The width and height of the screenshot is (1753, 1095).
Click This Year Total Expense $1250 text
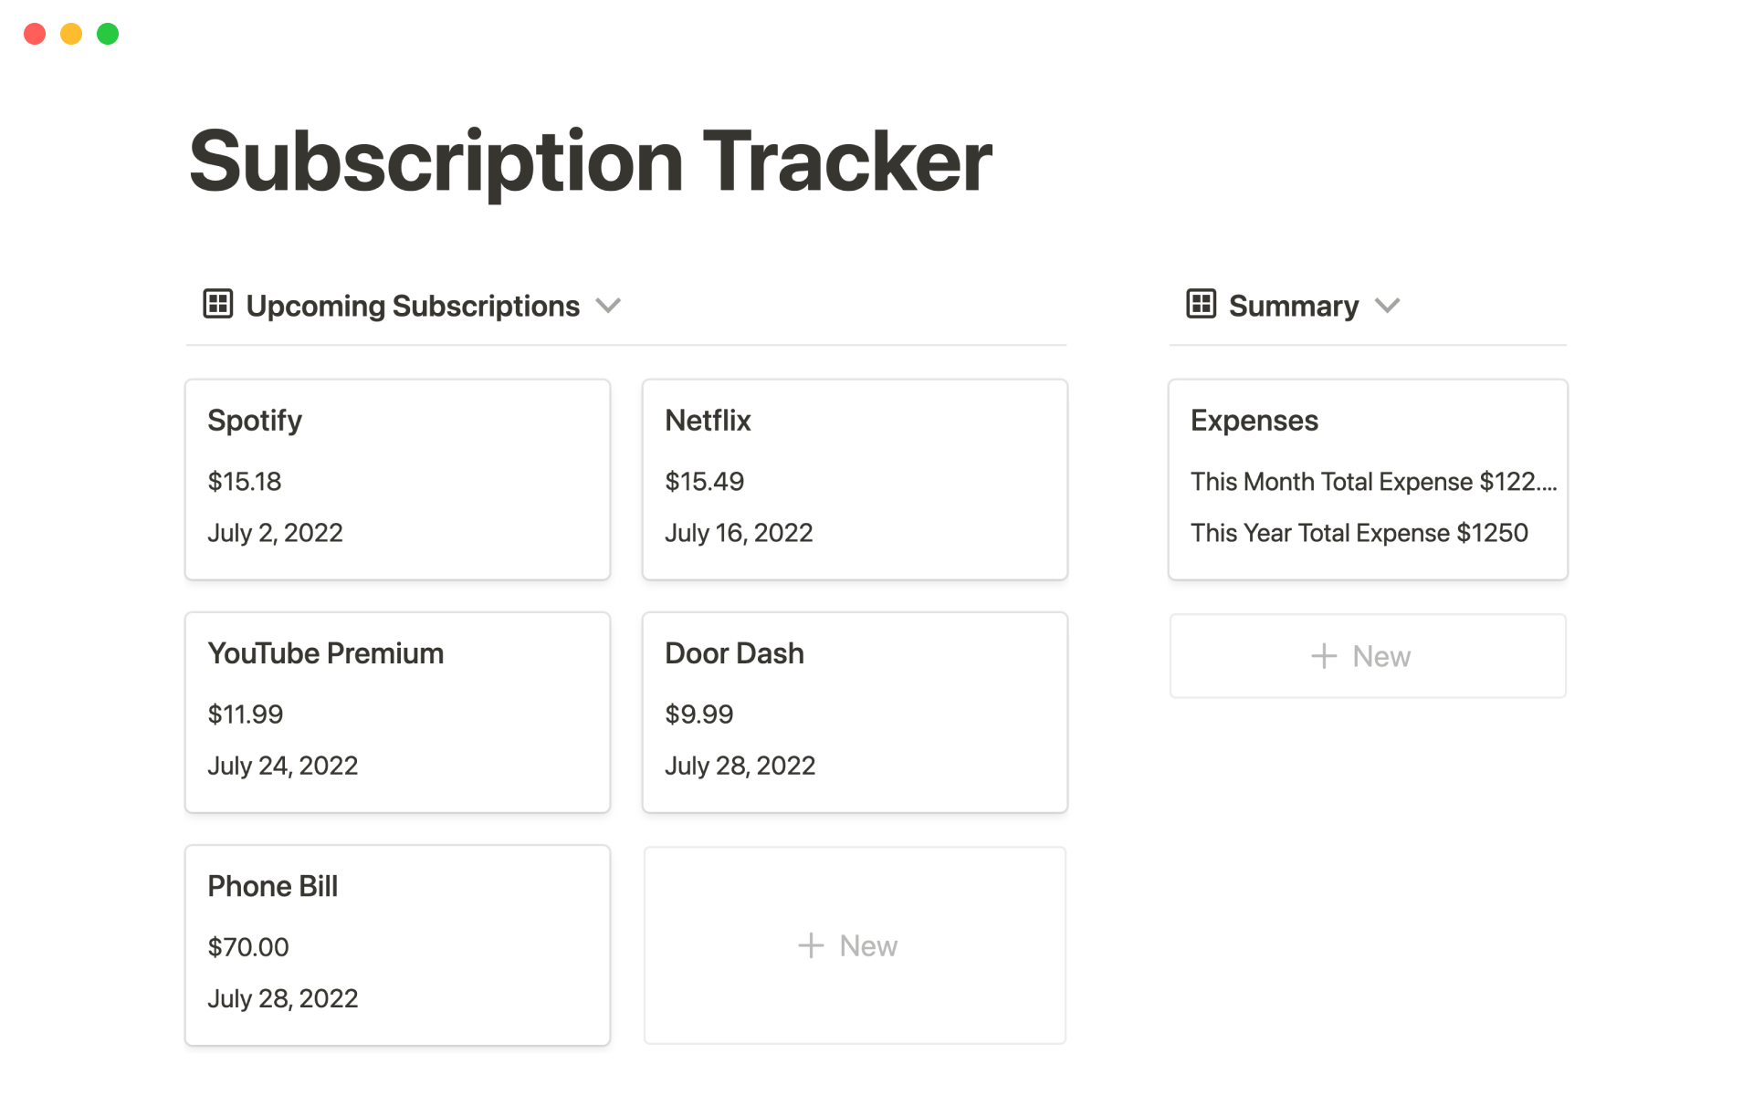(x=1359, y=533)
